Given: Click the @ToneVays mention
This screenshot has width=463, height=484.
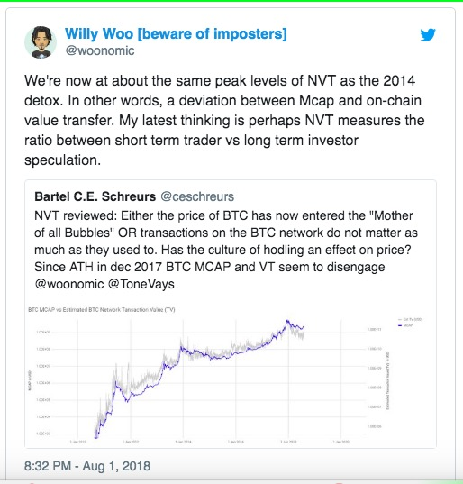Looking at the screenshot, I should tap(141, 284).
